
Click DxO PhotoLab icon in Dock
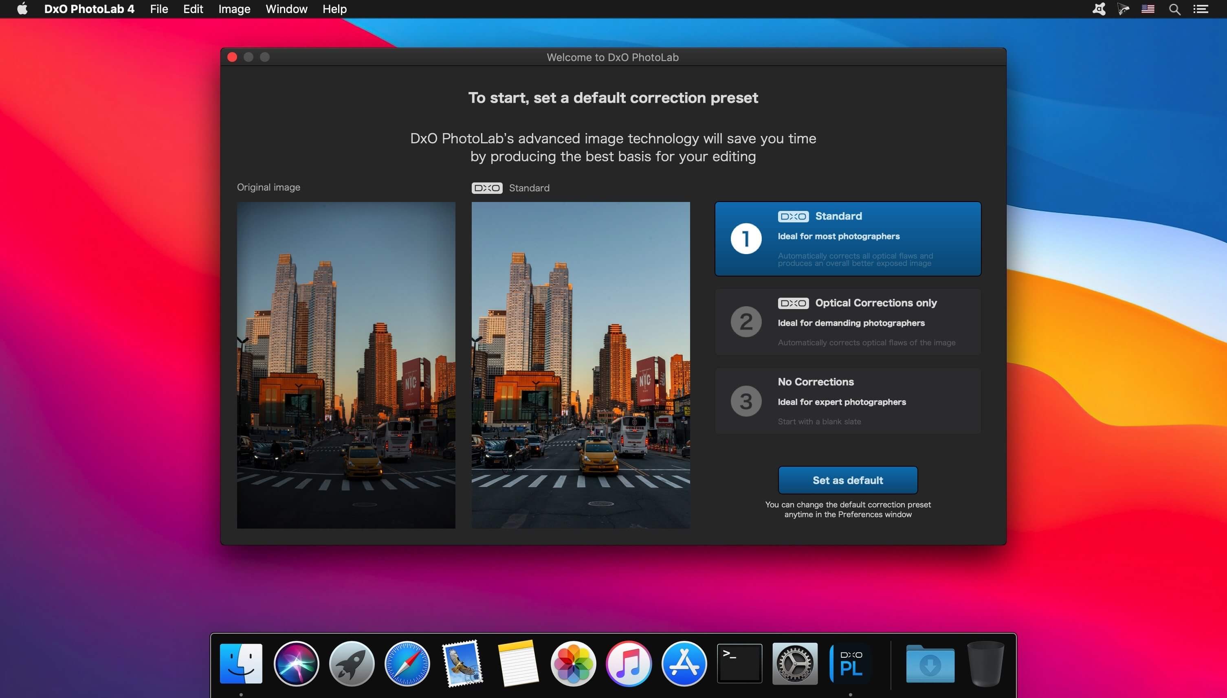[x=850, y=663]
